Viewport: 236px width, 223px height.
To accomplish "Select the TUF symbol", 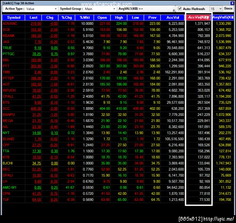I will (x=6, y=200).
